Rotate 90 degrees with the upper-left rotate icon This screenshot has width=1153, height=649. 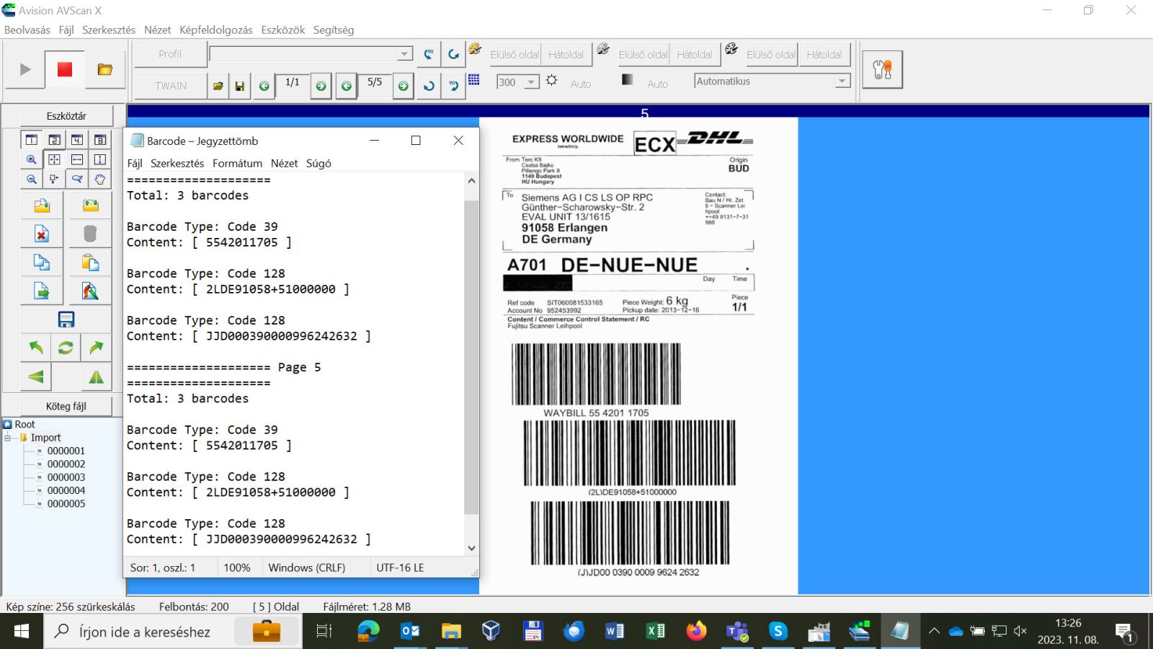coord(429,54)
